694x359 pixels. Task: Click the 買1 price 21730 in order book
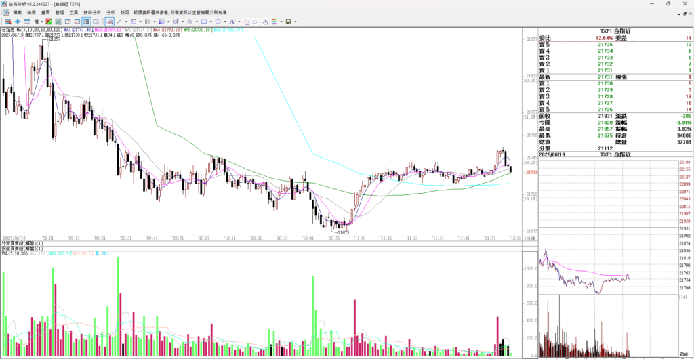605,83
